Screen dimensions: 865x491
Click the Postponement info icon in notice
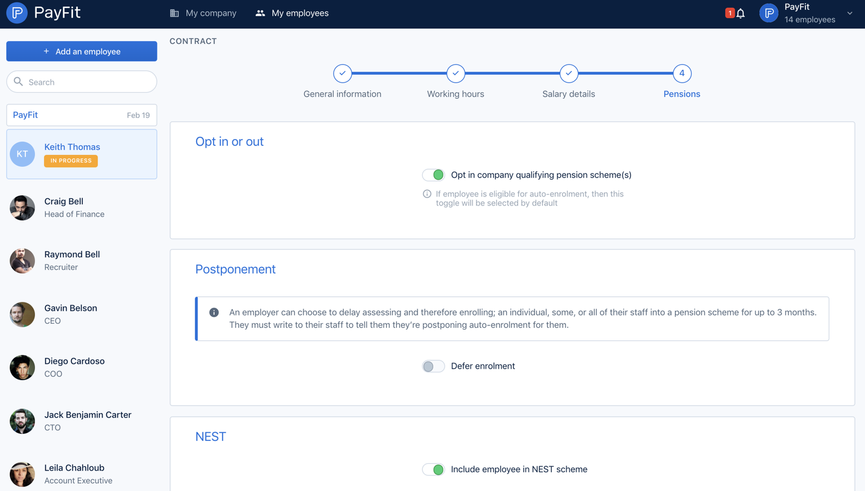tap(214, 313)
